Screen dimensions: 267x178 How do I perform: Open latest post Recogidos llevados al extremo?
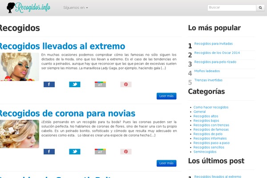pos(218,177)
